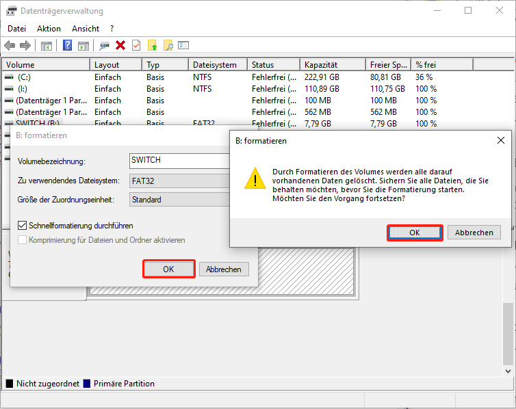Toggle the console tree pane icon
Screen dimensions: 516x409
click(47, 46)
